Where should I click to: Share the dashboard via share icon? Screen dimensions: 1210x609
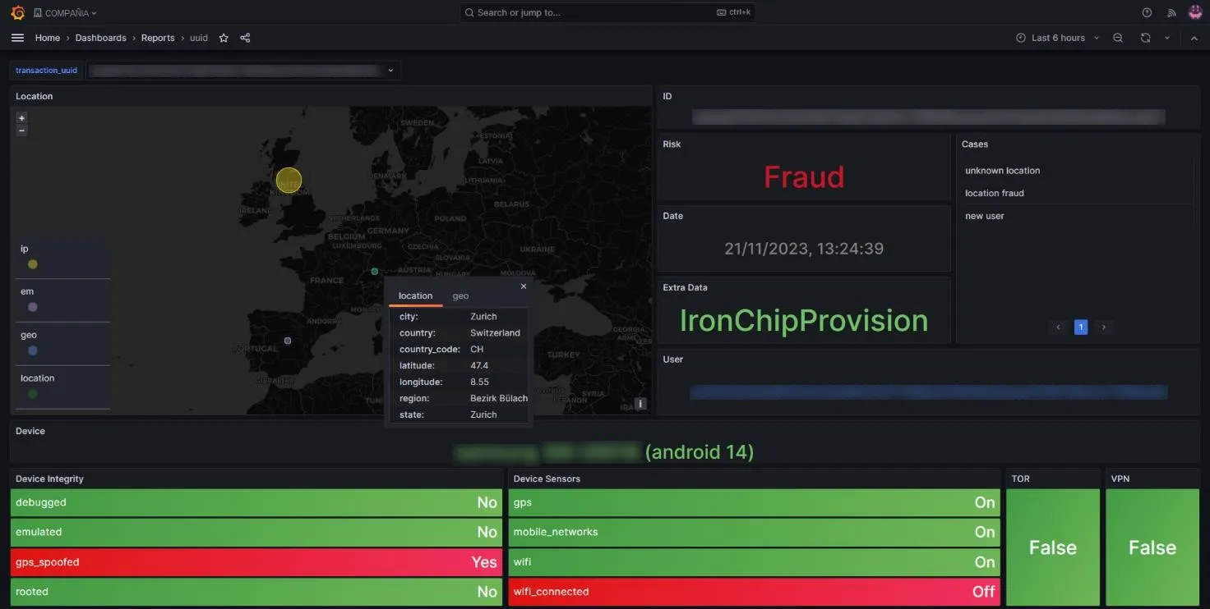(x=245, y=38)
